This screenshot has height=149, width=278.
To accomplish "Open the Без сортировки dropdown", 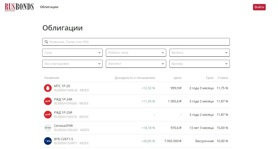I will coord(72,64).
